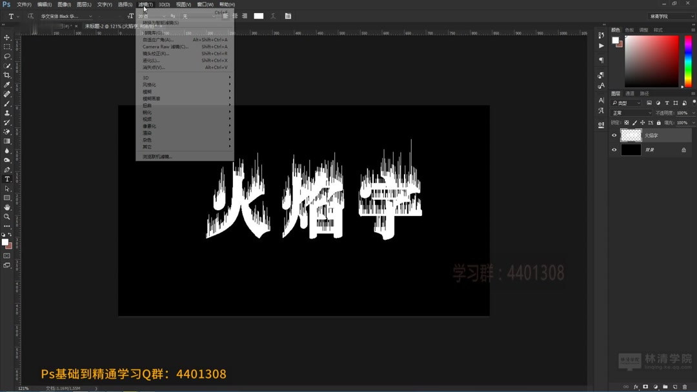Click the 火焰字 layer thumbnail
The image size is (697, 392).
coord(631,135)
